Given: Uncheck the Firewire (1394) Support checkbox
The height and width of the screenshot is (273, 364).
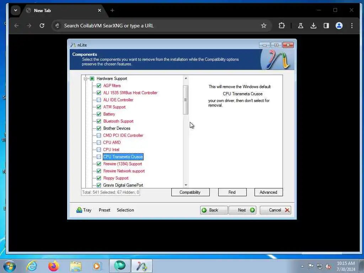Looking at the screenshot, I should coord(99,164).
